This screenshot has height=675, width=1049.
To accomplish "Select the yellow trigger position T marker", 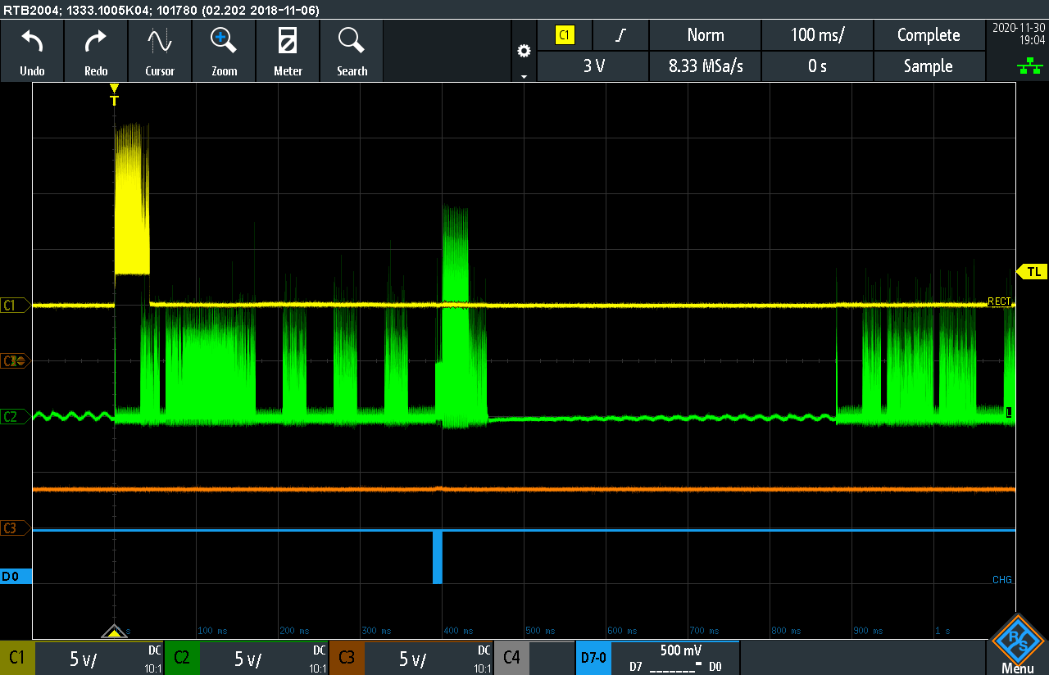I will (x=114, y=96).
